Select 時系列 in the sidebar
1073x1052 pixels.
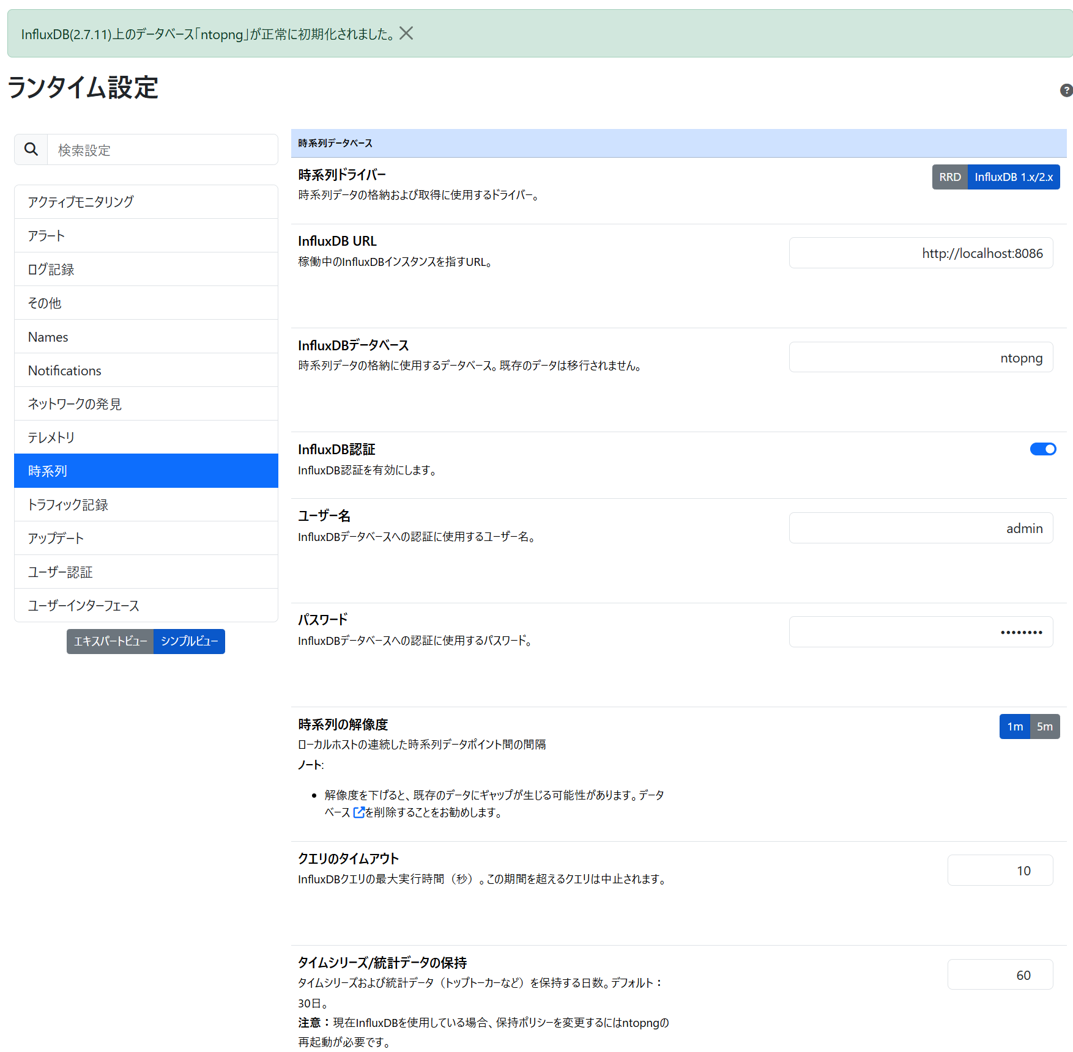click(x=146, y=471)
